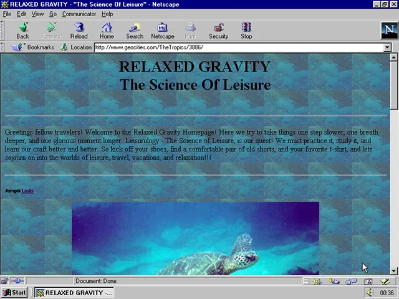
Task: Open the Search toolbar button
Action: 135,30
